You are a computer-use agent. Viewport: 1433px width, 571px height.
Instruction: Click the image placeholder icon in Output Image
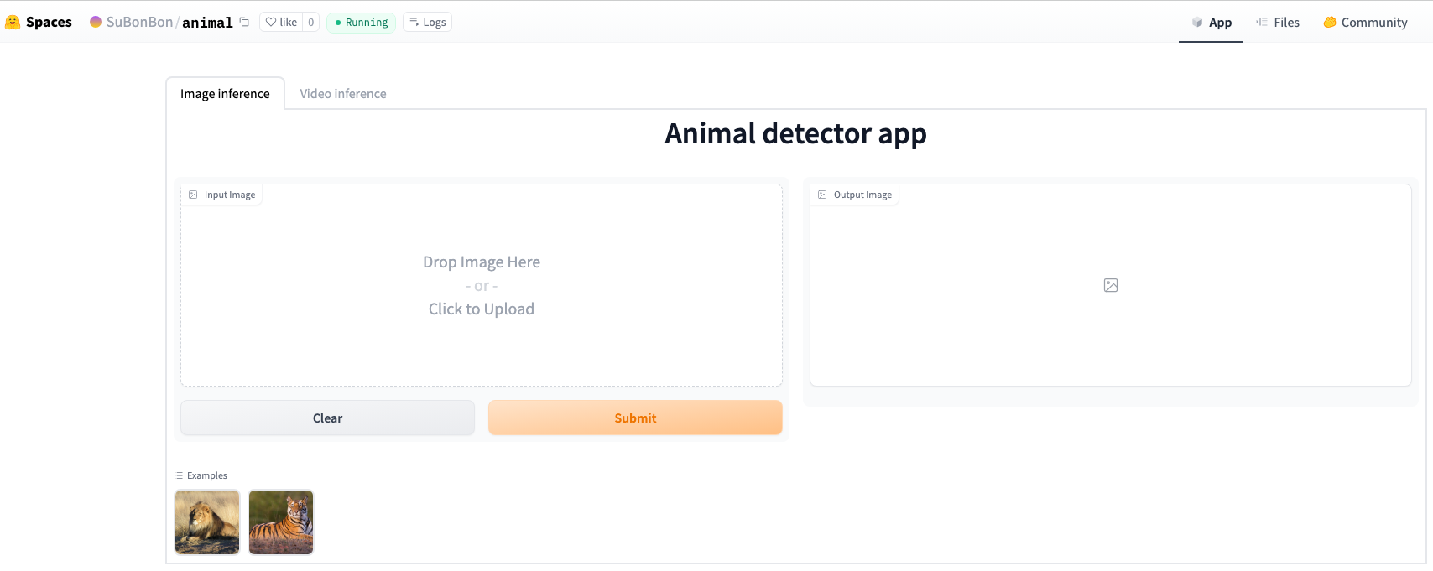tap(1110, 285)
